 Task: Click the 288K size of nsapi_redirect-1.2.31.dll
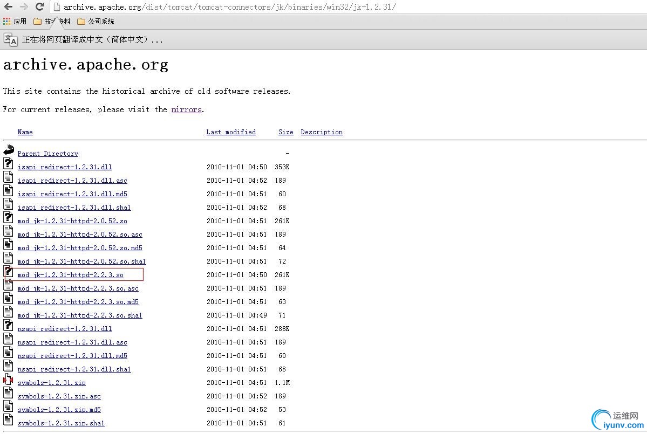click(282, 329)
